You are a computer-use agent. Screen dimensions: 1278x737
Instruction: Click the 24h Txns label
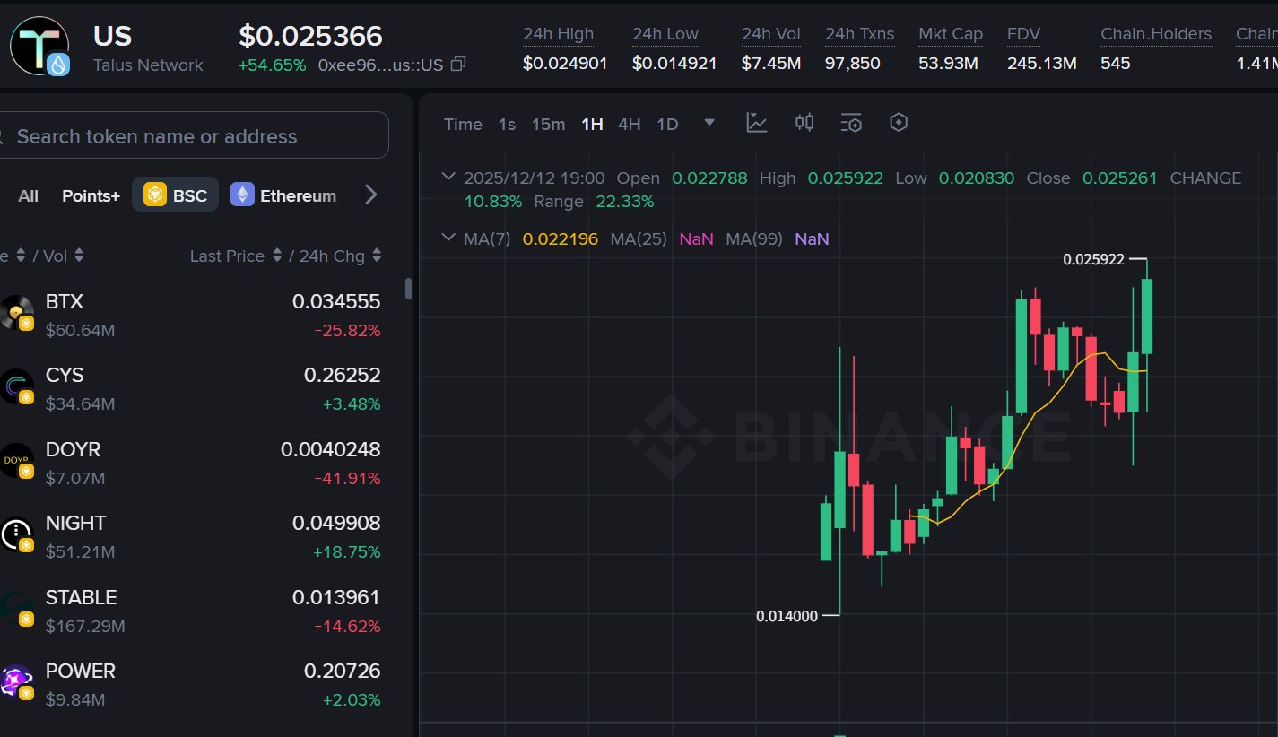tap(860, 34)
